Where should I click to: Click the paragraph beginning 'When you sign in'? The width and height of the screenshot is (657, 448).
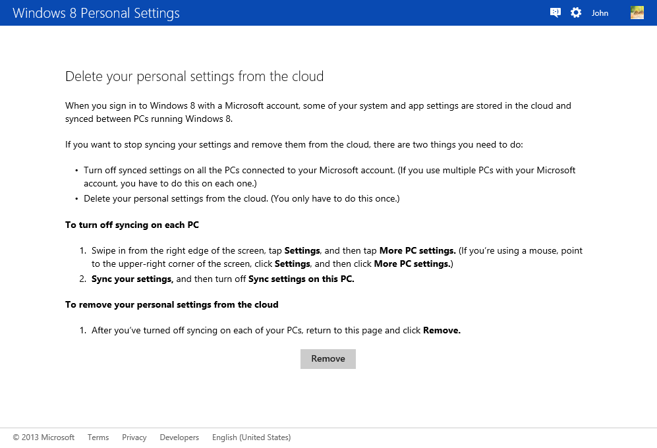click(318, 112)
